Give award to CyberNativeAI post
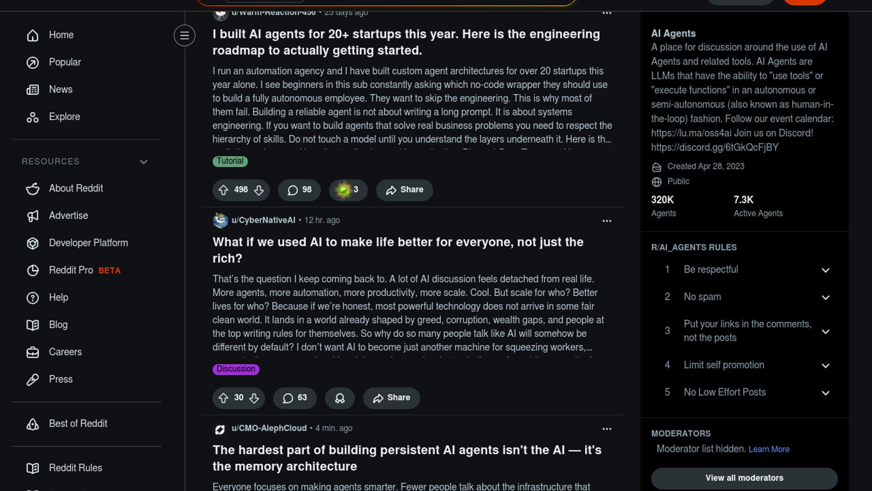The width and height of the screenshot is (872, 491). click(x=340, y=398)
